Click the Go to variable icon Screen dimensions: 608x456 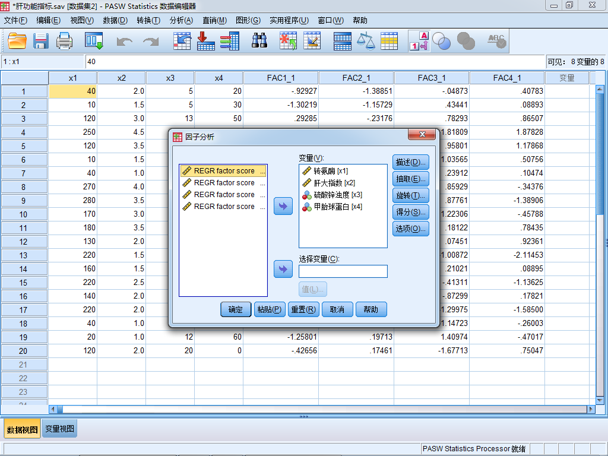(206, 41)
